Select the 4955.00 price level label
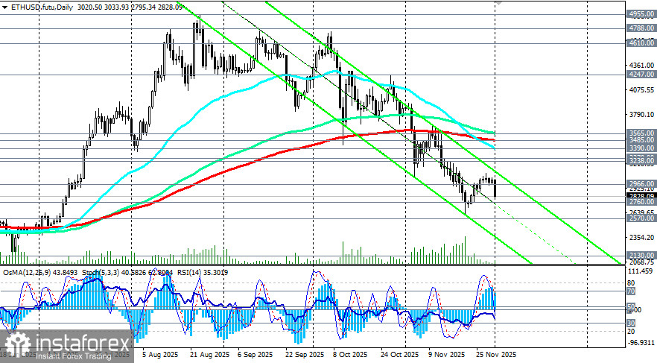 (641, 14)
